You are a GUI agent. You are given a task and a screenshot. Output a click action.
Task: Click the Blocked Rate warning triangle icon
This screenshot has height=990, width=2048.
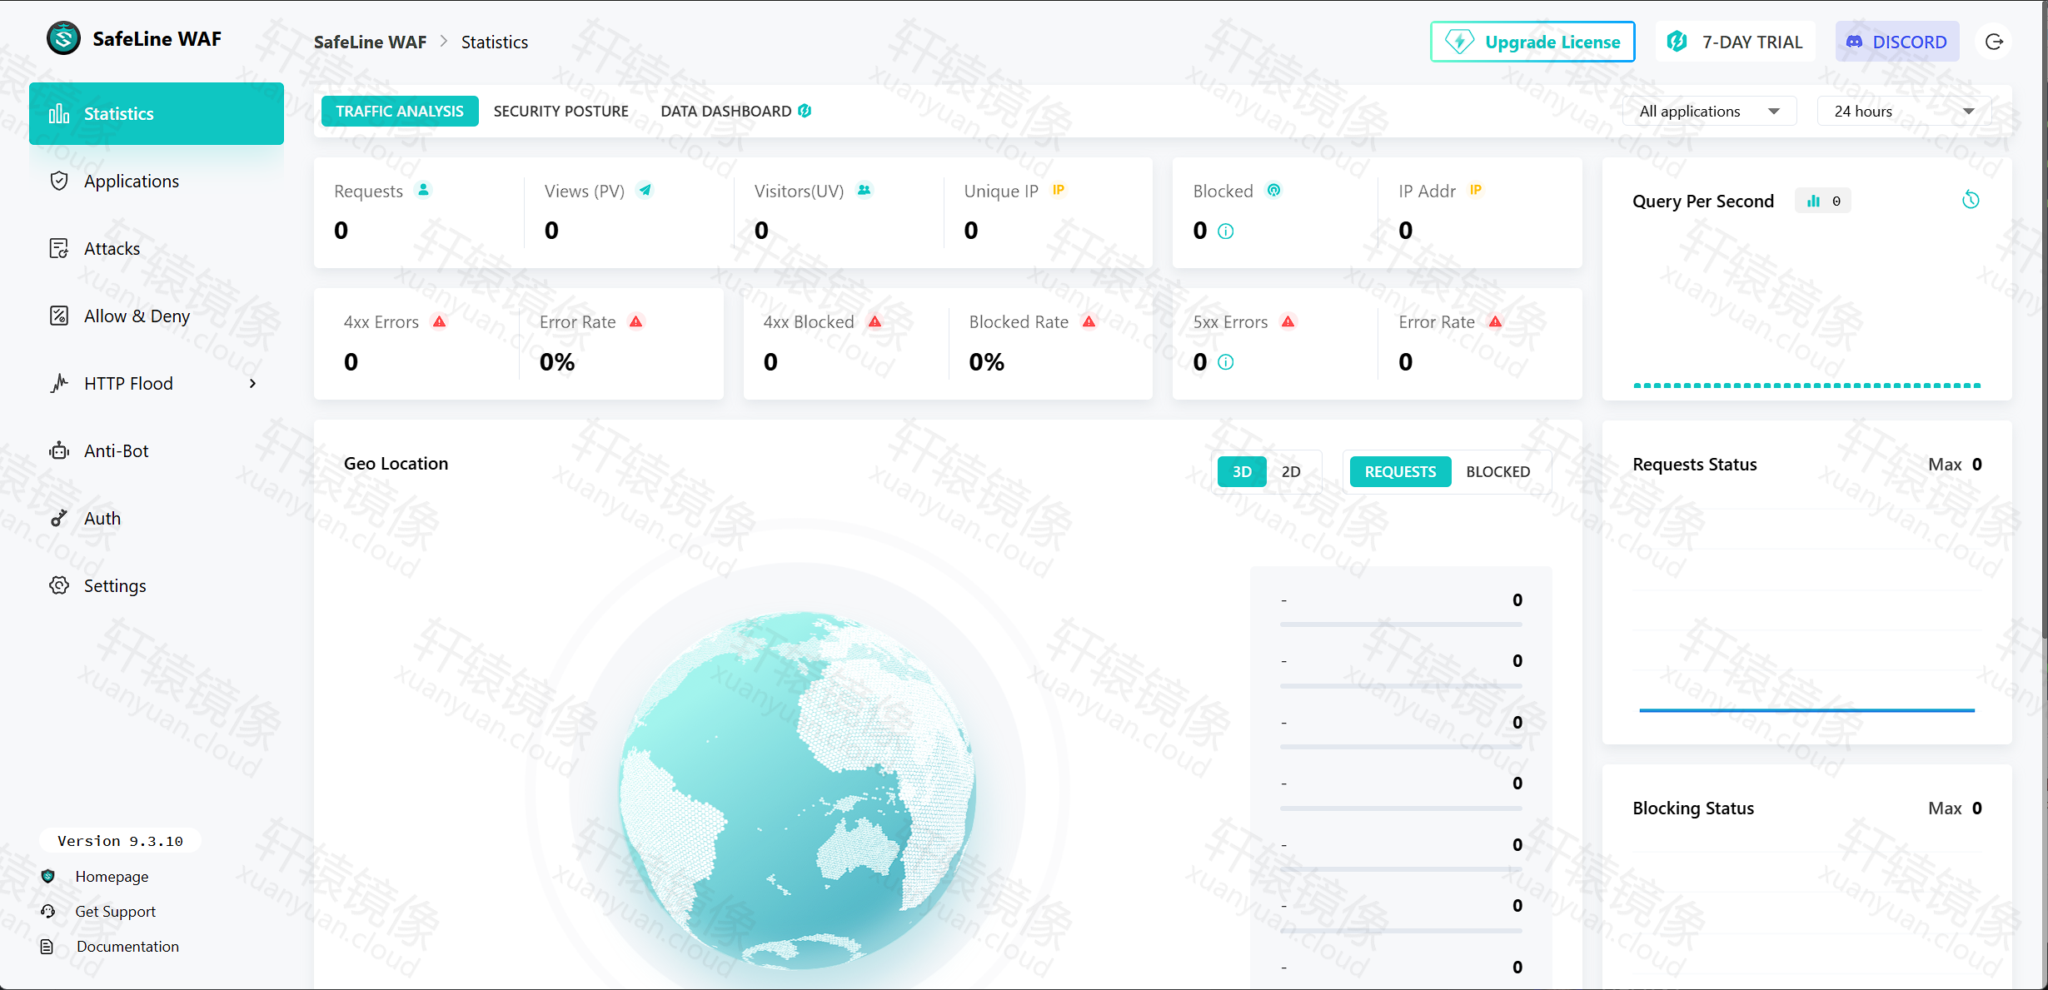(x=1089, y=321)
